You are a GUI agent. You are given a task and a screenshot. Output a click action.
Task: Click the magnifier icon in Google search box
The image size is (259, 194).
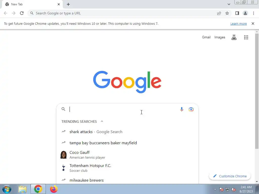(x=63, y=109)
